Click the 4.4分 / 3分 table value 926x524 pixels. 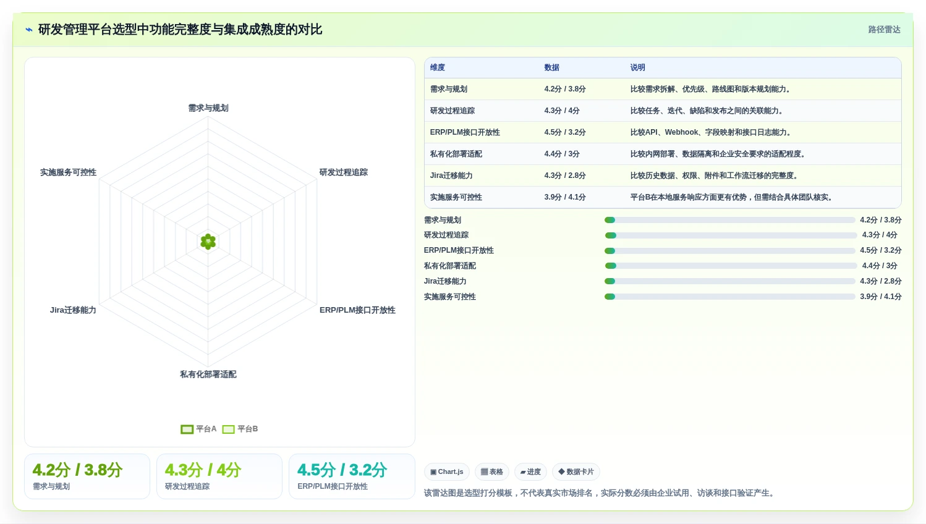point(562,154)
